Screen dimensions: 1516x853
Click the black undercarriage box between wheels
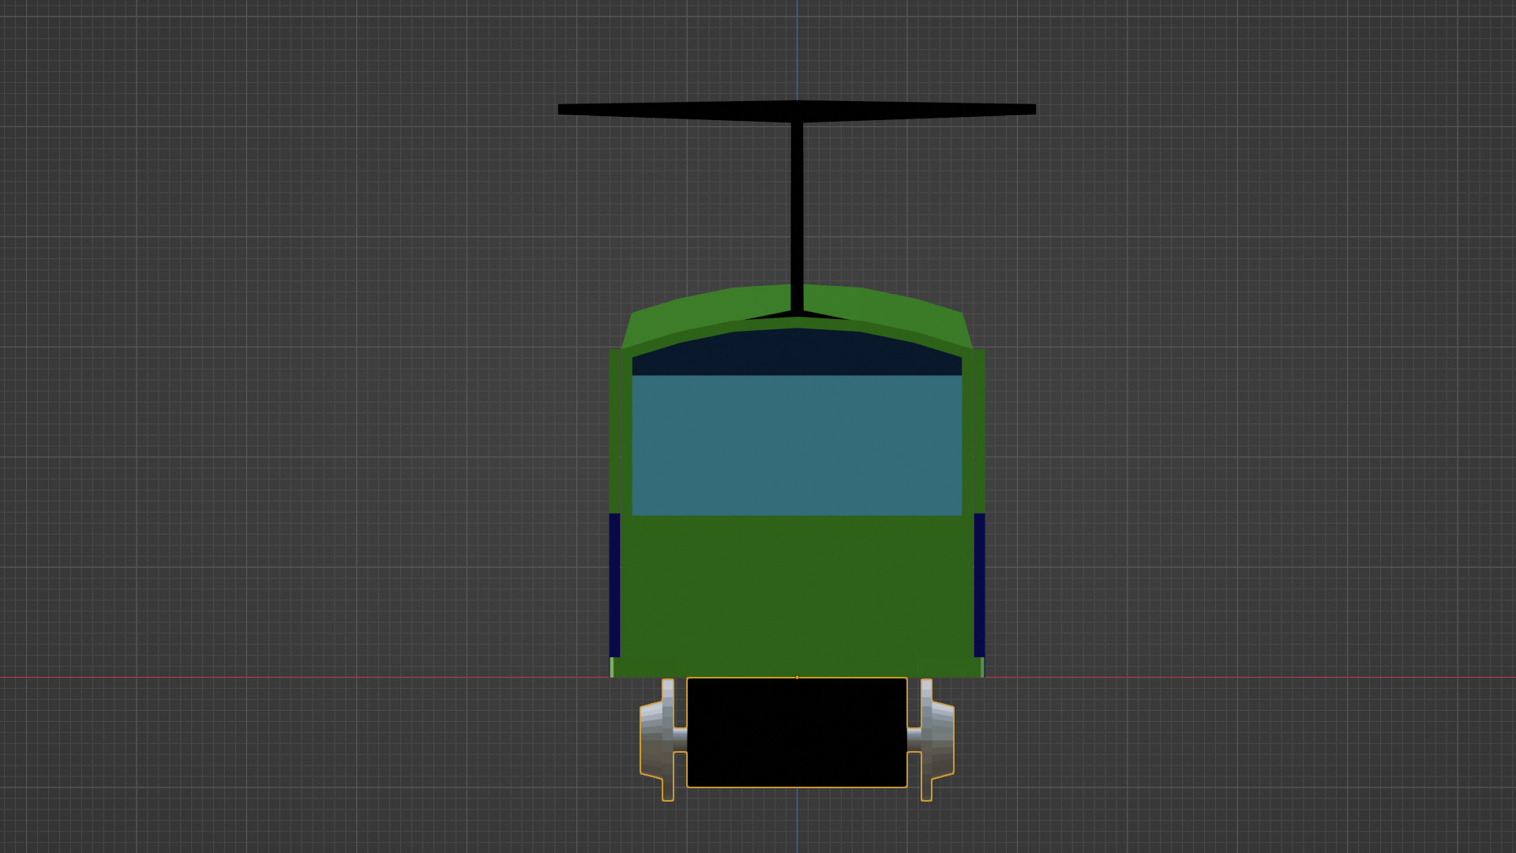click(797, 732)
